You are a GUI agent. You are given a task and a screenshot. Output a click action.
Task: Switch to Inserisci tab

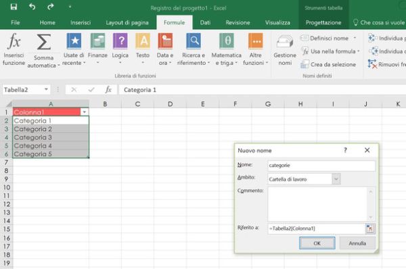click(81, 22)
